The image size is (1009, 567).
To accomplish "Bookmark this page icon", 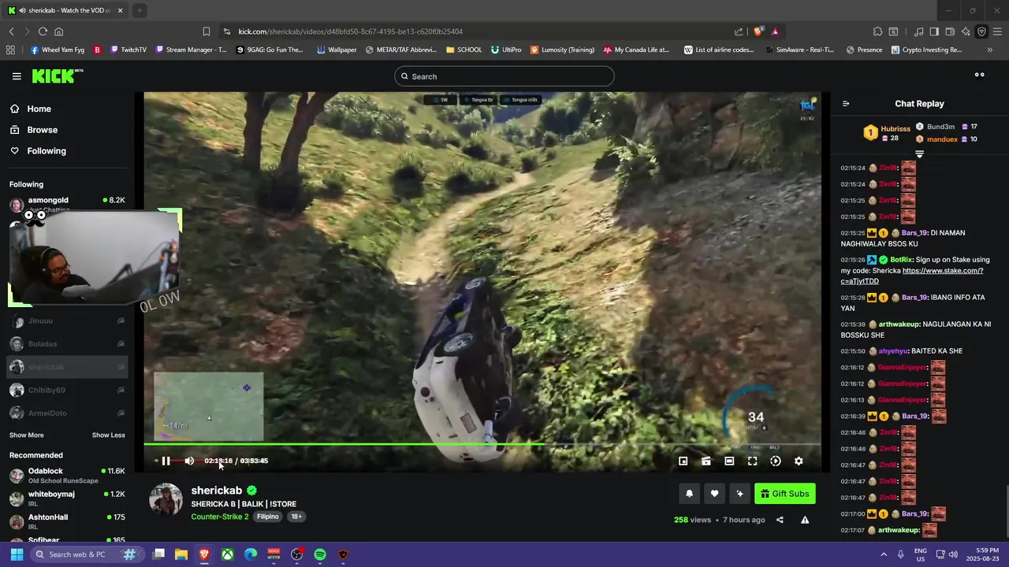I will click(x=206, y=31).
